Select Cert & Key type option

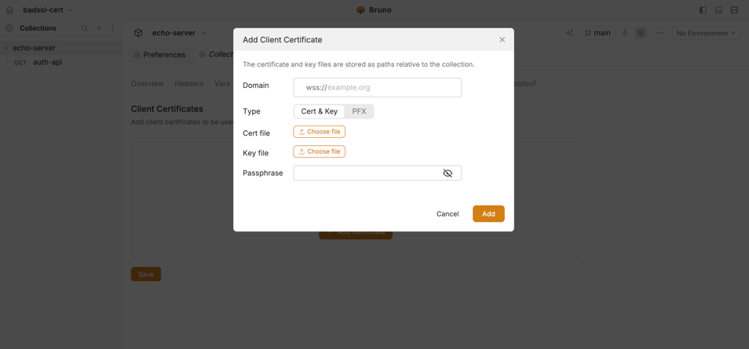coord(319,111)
